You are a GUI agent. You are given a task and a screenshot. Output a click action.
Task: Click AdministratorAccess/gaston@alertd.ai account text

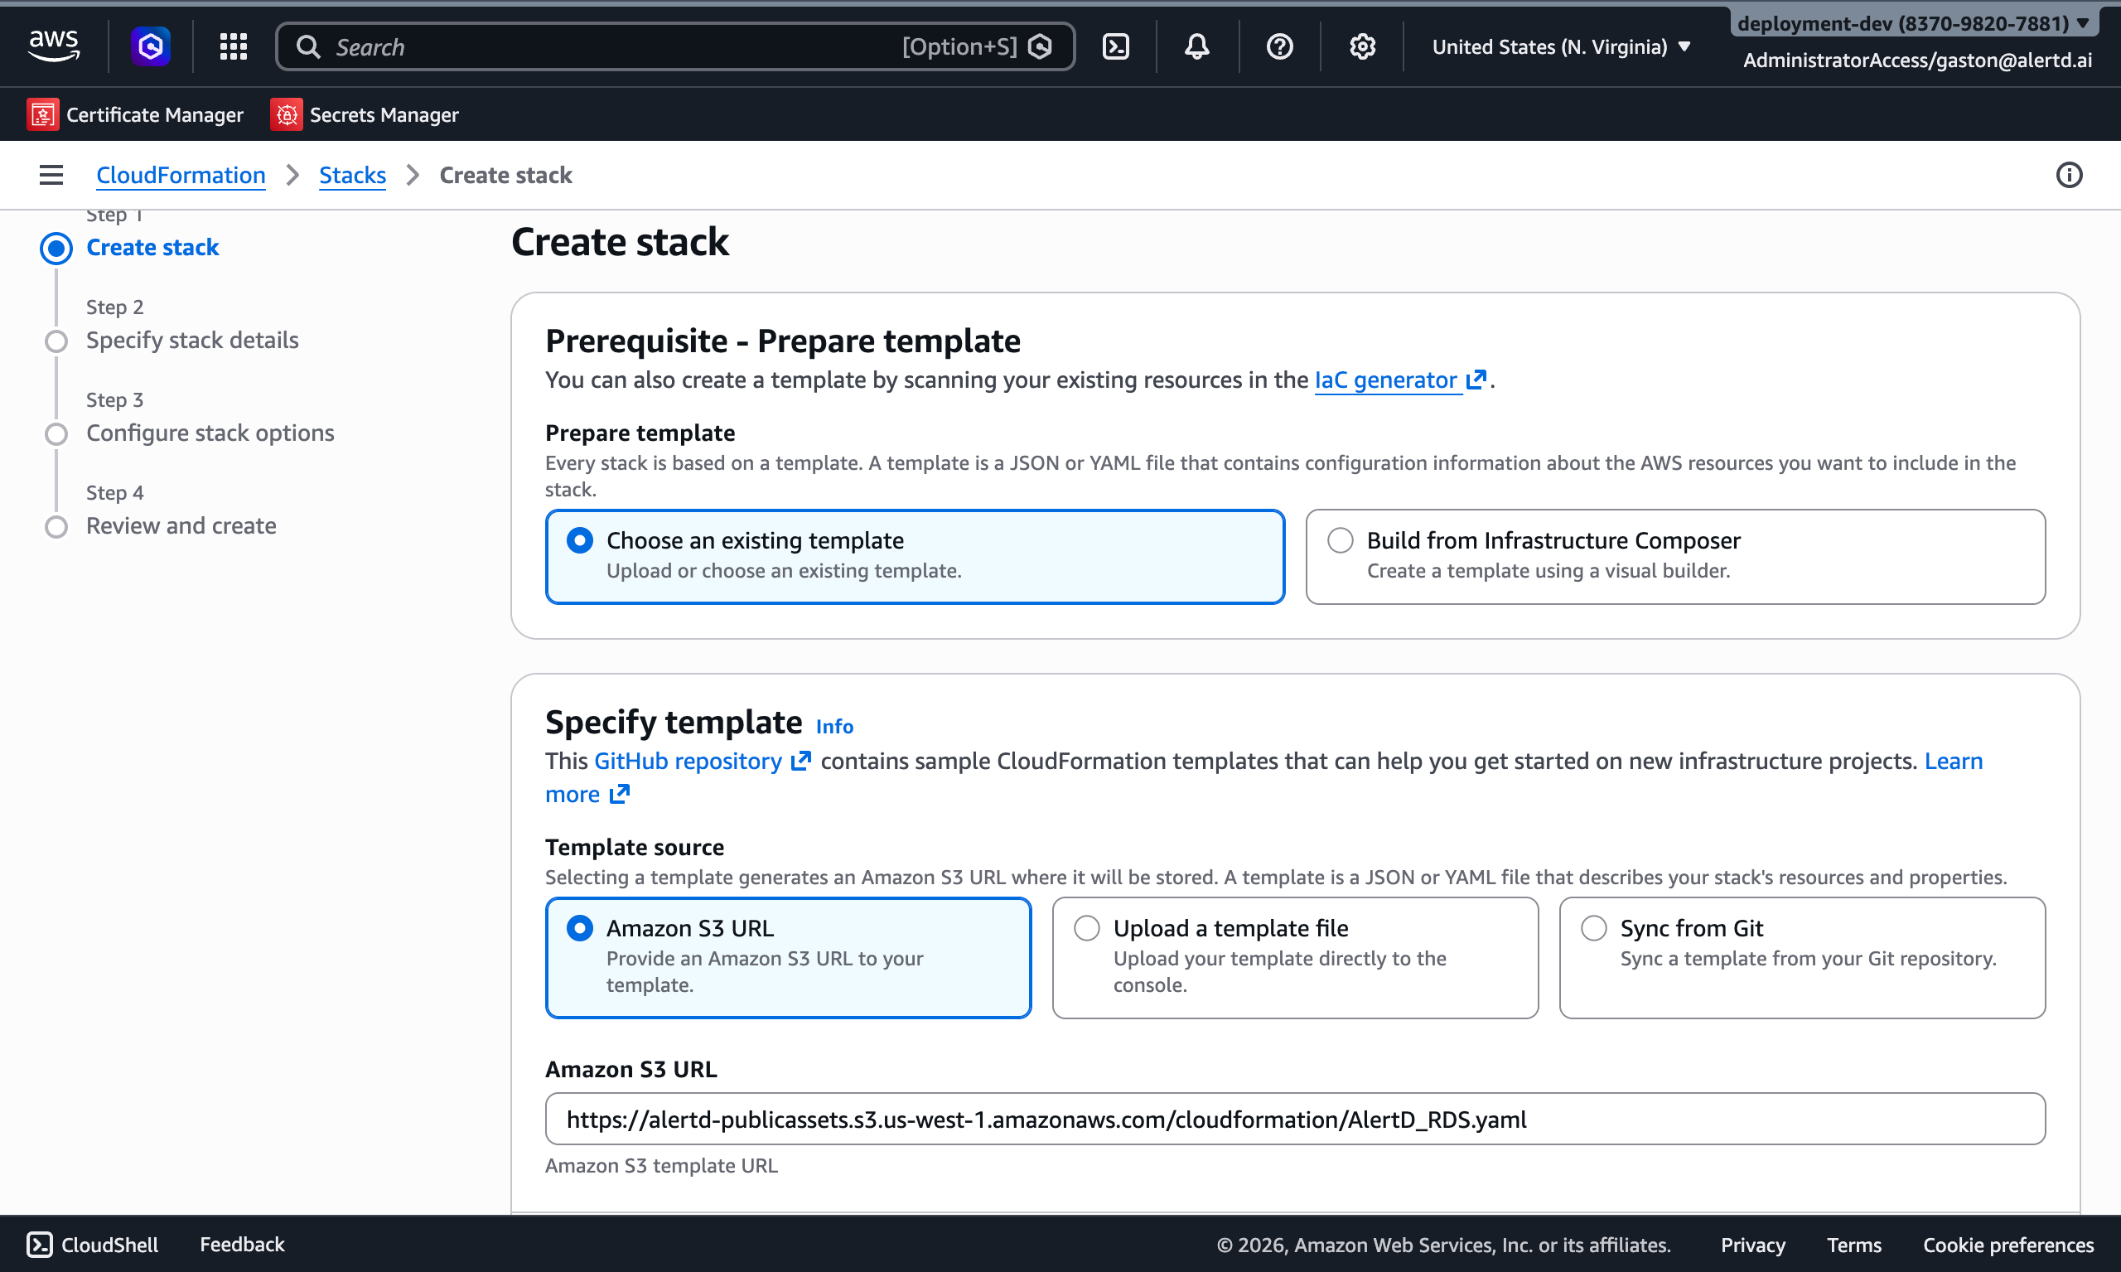pos(1917,60)
